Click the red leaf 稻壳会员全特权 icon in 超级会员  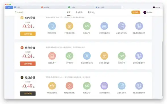coord(69,86)
